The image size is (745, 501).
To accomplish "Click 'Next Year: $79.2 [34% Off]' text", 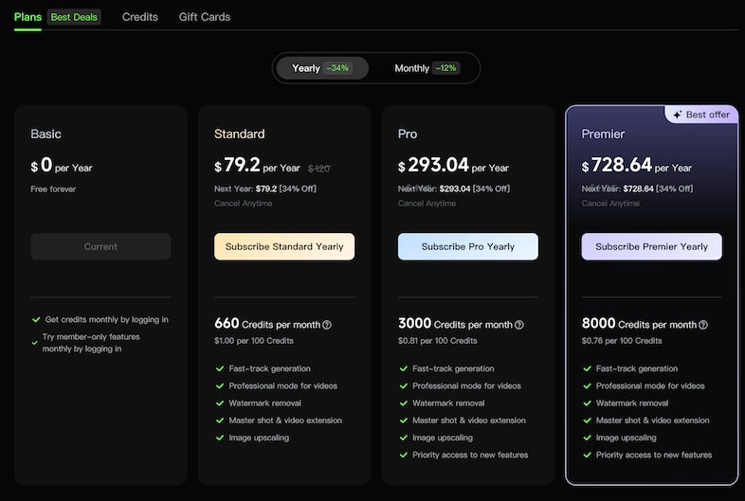I will tap(265, 188).
